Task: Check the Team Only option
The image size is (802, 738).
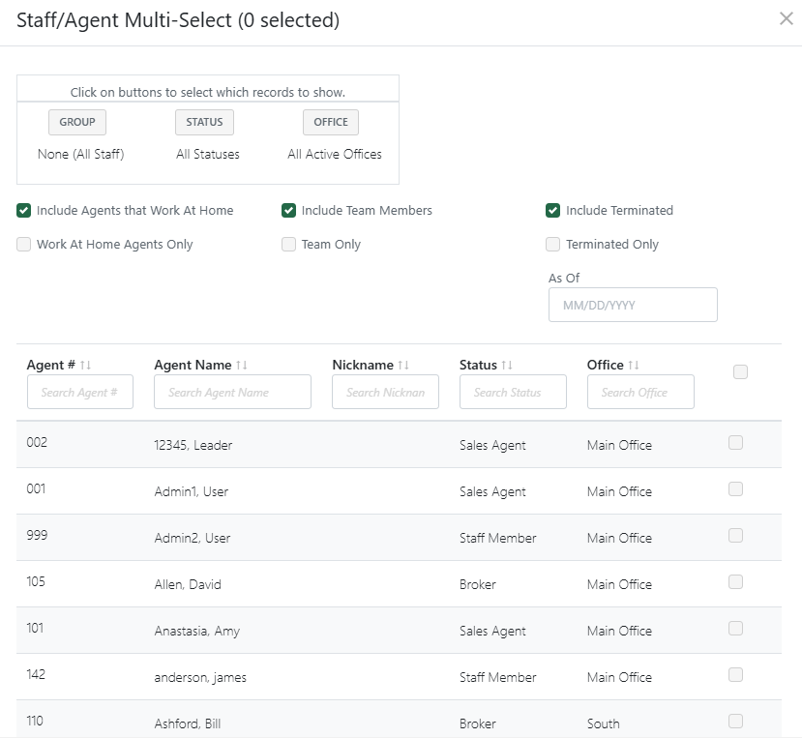Action: [x=288, y=245]
